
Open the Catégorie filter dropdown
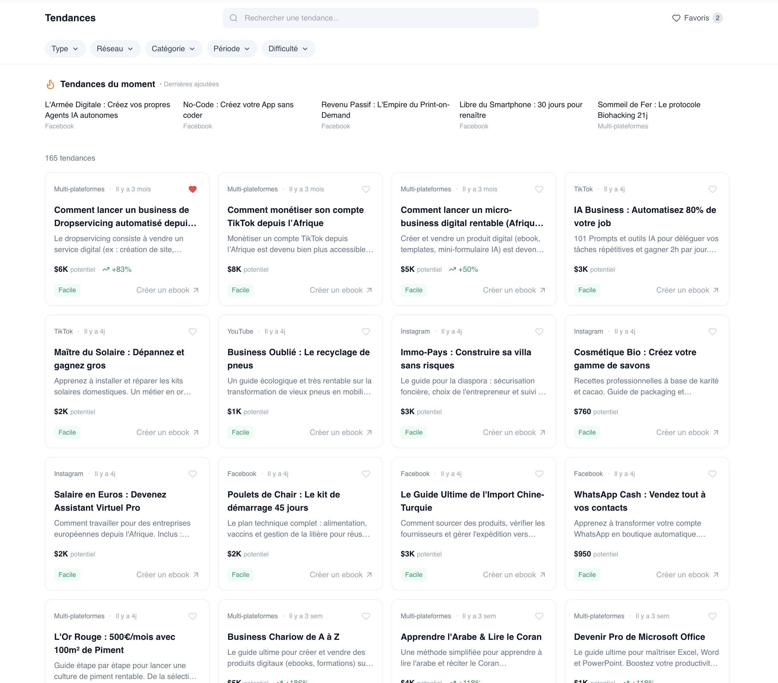click(174, 49)
